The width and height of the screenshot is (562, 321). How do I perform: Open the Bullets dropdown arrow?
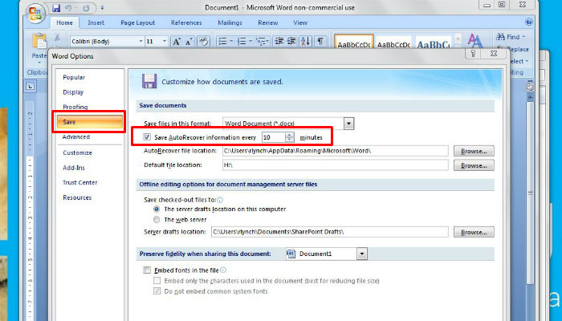coord(231,42)
